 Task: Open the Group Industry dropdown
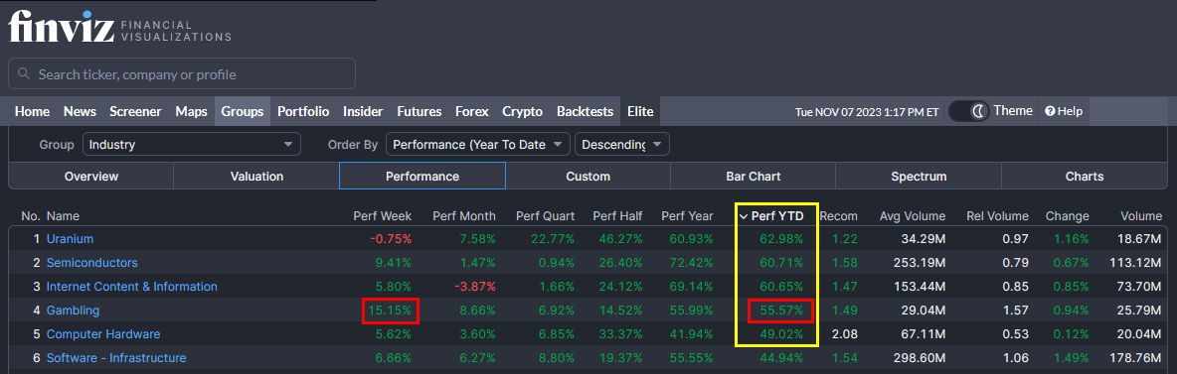pos(192,144)
